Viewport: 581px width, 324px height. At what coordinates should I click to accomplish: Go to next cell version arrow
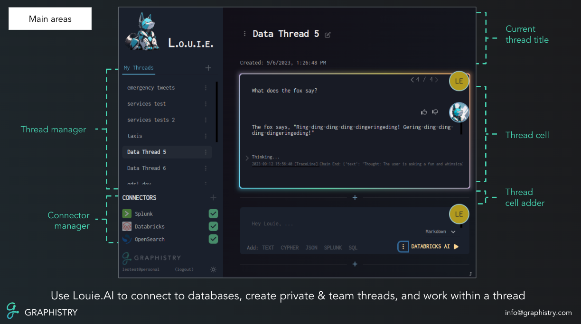tap(437, 80)
